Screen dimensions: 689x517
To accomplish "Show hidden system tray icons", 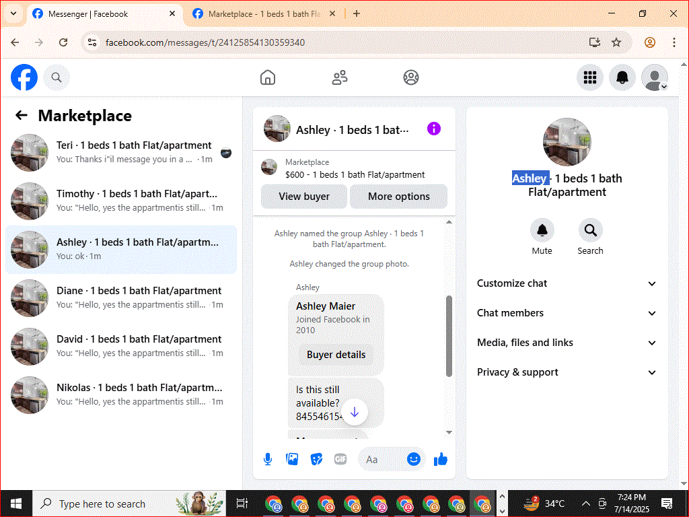I will click(x=586, y=504).
